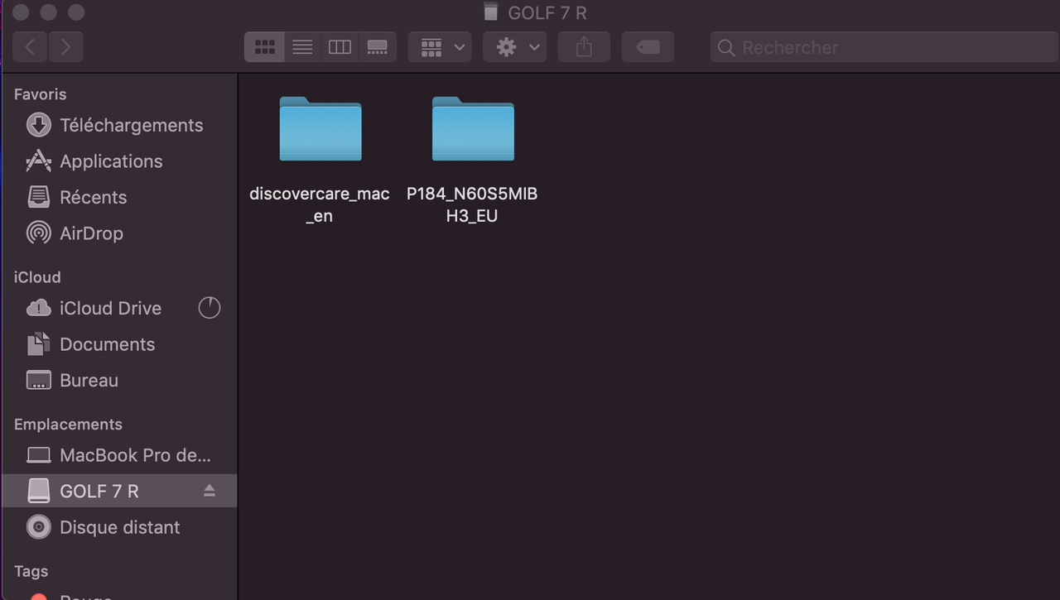The image size is (1060, 600).
Task: Go back with the left chevron button
Action: (x=30, y=47)
